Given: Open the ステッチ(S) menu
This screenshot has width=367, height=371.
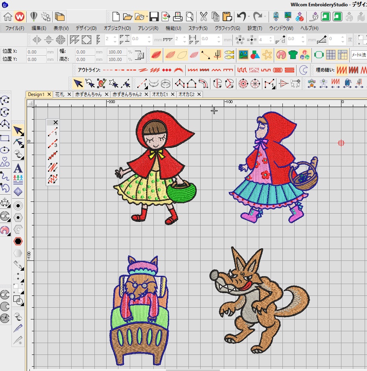Looking at the screenshot, I should pos(198,28).
